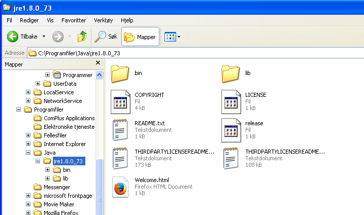Click the address bar path field
364x215 pixels.
click(x=195, y=53)
